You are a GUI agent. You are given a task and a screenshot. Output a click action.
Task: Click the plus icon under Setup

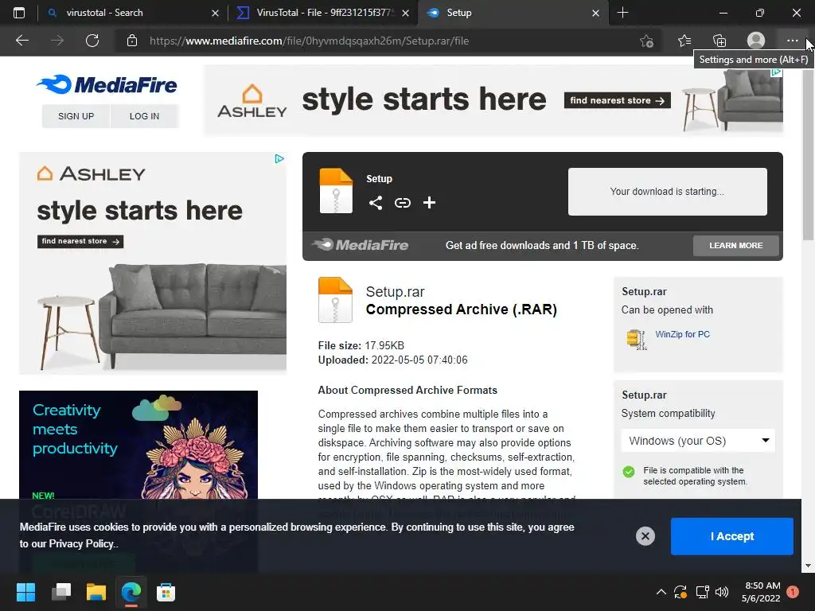[429, 203]
